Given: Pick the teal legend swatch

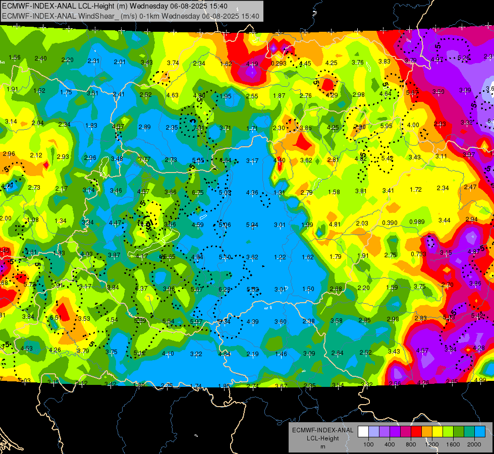Looking at the screenshot, I should 469,432.
